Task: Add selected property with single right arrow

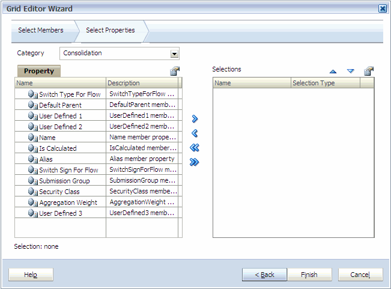Action: point(195,119)
